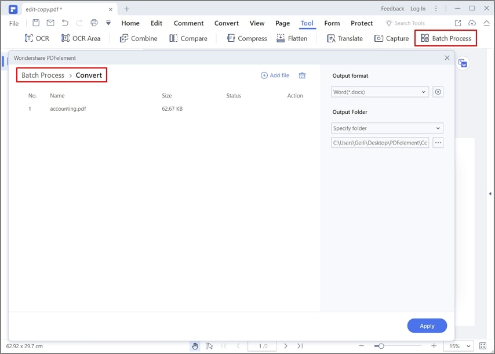Open the three-dot more options menu
495x354 pixels.
[x=436, y=9]
